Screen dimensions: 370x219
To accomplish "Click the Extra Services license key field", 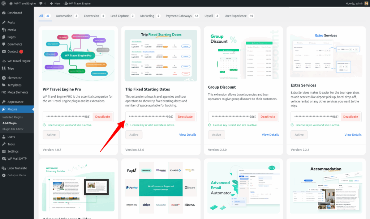I will pyautogui.click(x=316, y=117).
